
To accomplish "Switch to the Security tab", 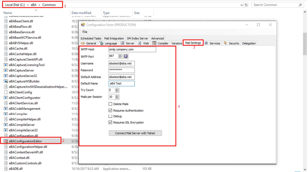I will (x=231, y=43).
